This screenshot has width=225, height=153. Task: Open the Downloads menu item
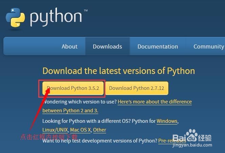pyautogui.click(x=107, y=46)
